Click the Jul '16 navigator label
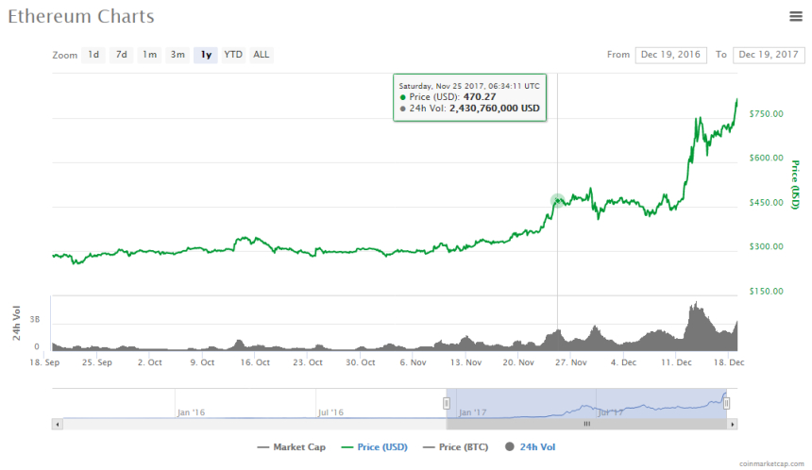 [x=330, y=412]
